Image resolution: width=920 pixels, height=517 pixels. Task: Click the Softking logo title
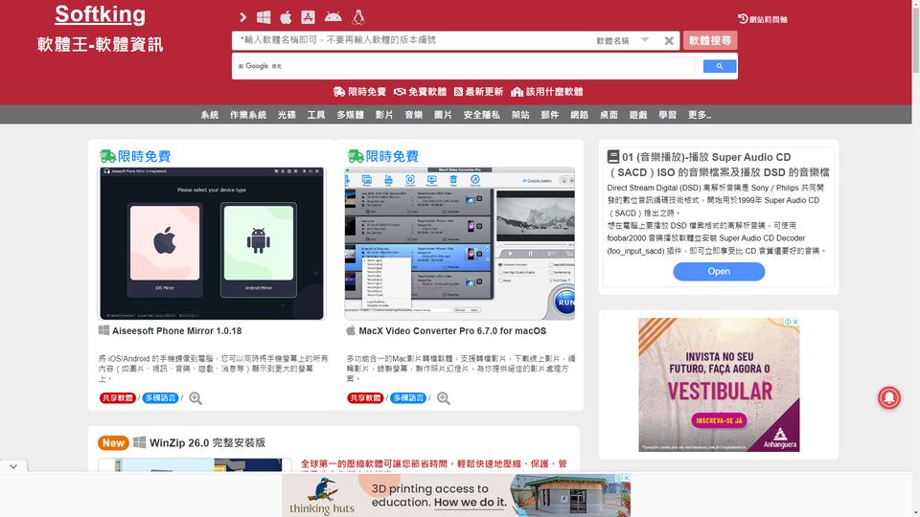click(101, 14)
